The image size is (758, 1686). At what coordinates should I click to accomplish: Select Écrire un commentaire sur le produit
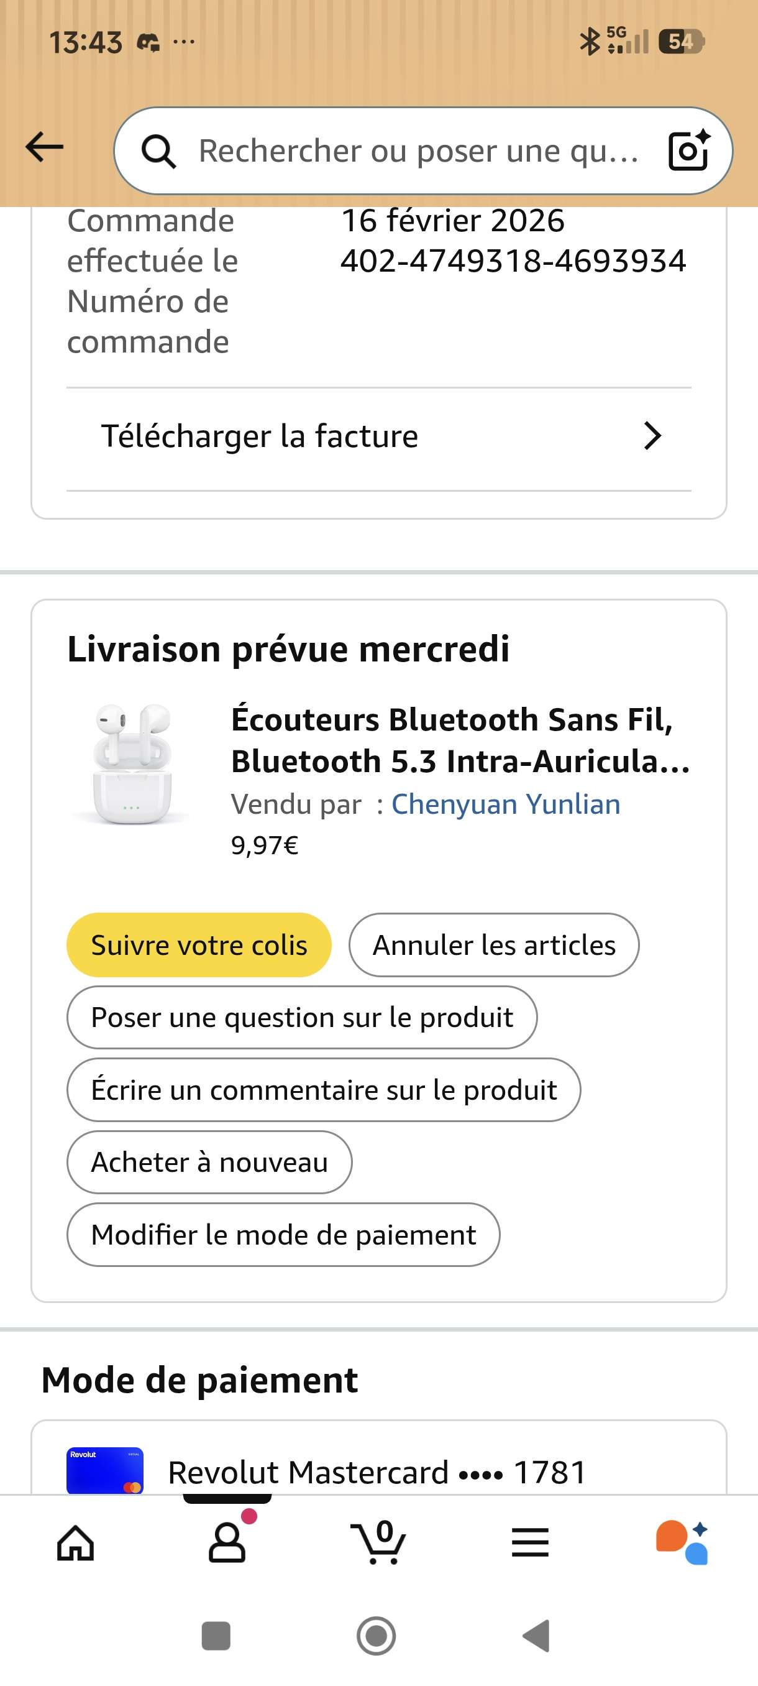click(324, 1090)
